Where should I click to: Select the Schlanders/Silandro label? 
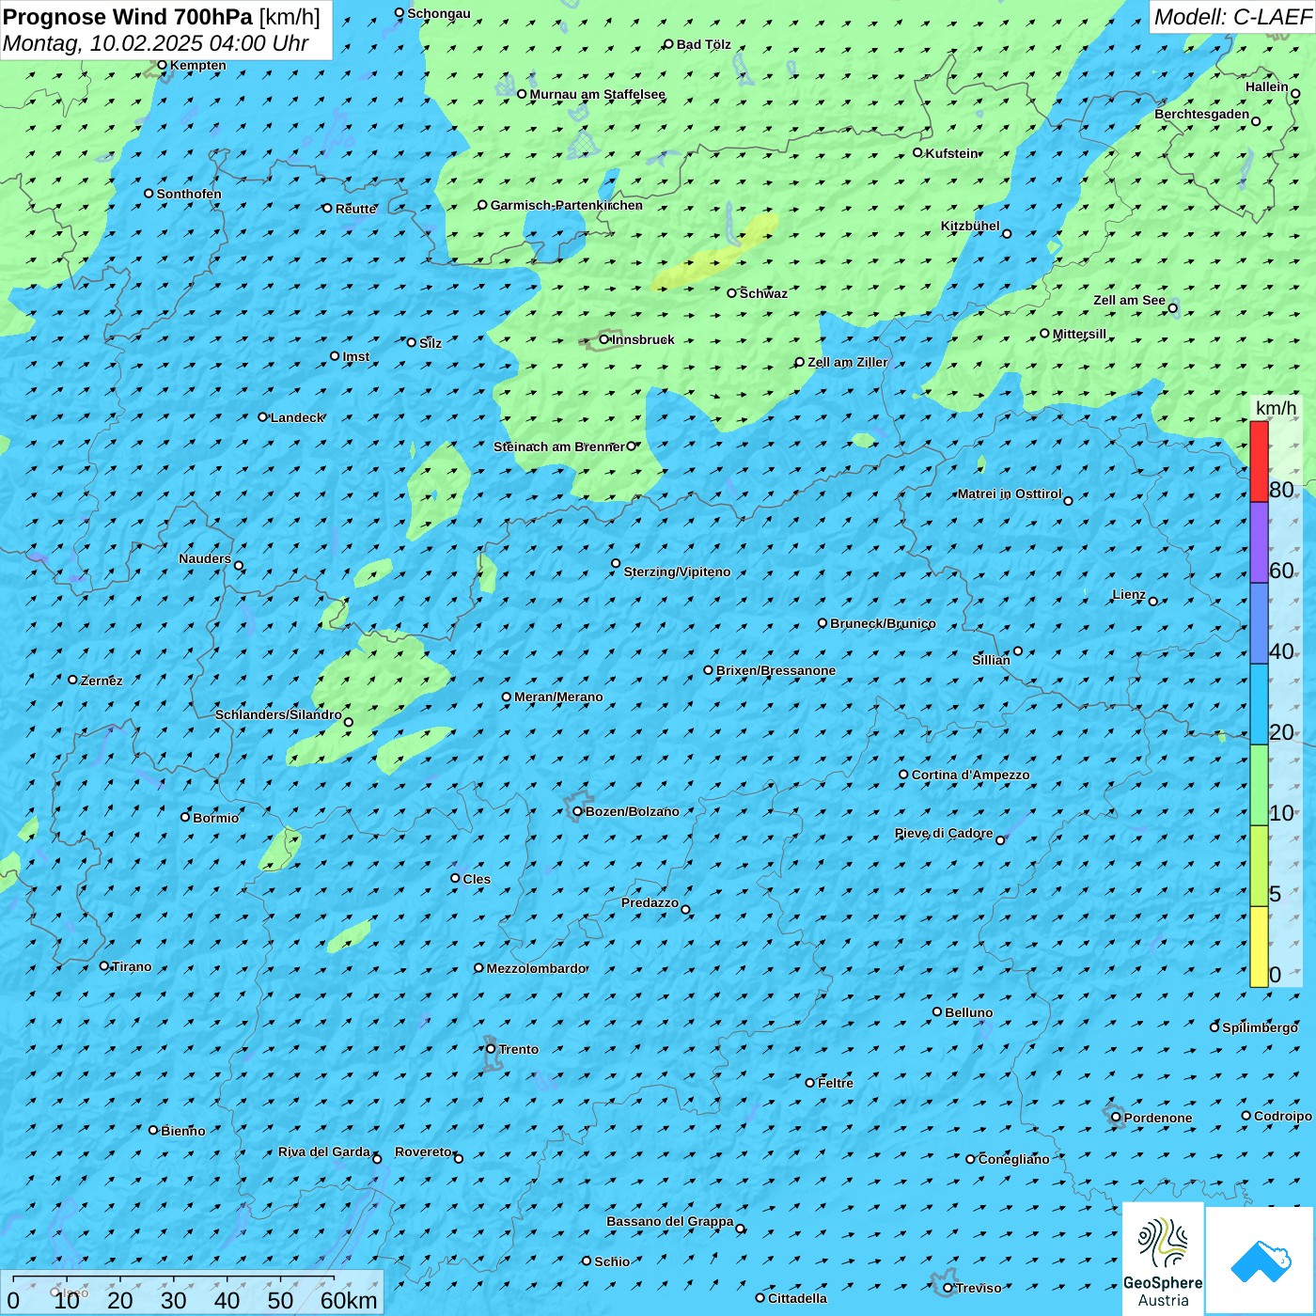pos(278,714)
